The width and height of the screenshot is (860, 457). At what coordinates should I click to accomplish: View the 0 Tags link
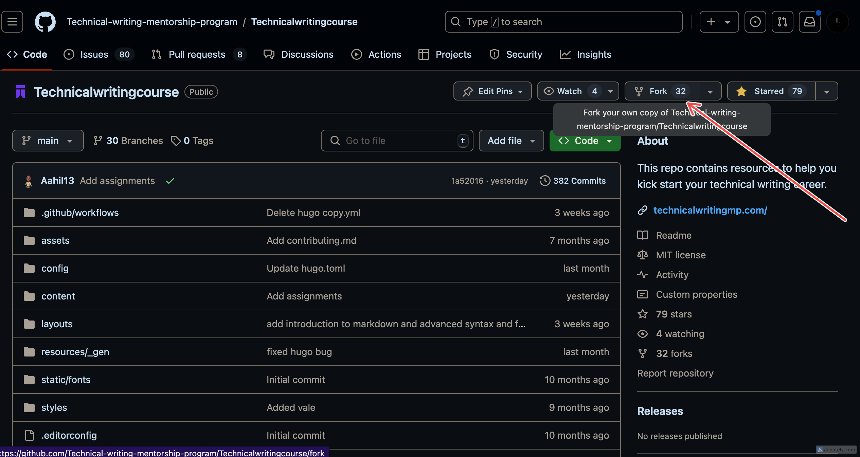coord(192,141)
